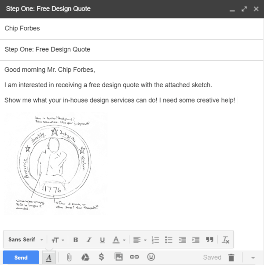Open the text color picker
Viewport: 264px width, 265px height.
pos(118,240)
